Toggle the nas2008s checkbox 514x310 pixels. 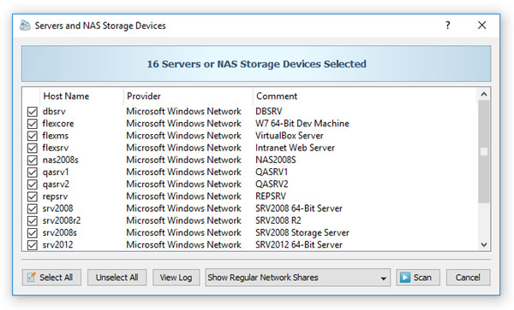[33, 160]
